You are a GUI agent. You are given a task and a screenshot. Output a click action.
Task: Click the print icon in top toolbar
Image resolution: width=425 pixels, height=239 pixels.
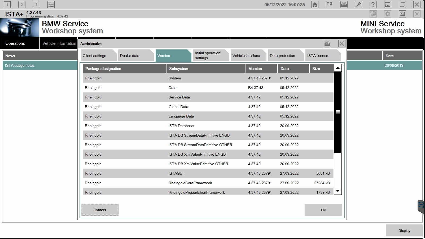click(x=344, y=4)
